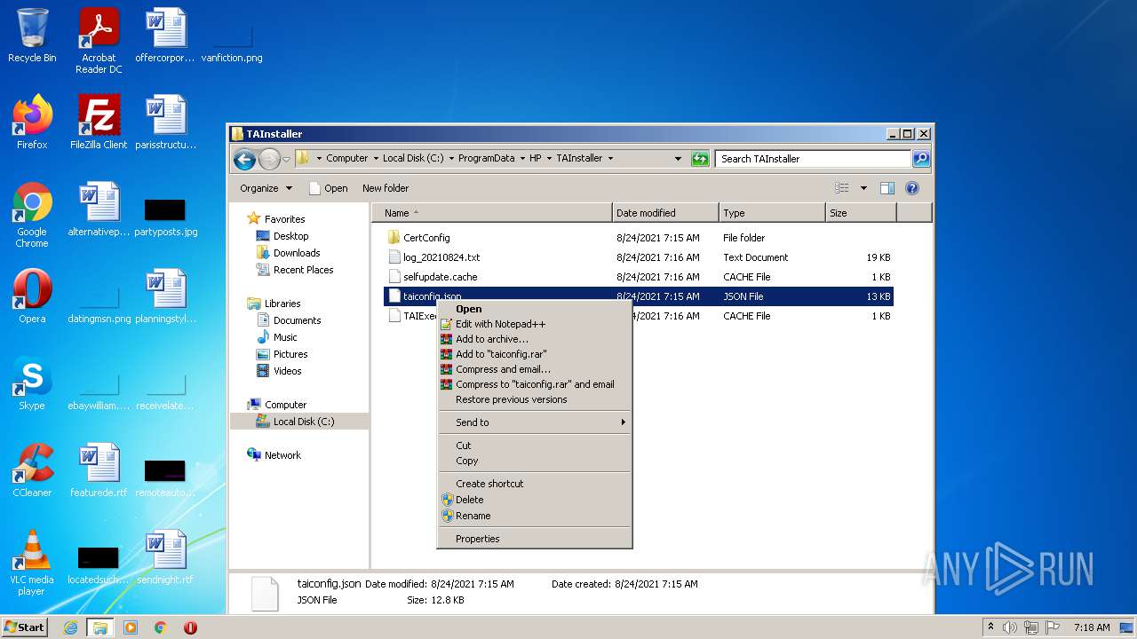Open the Organize dropdown menu
This screenshot has height=639, width=1137.
point(266,188)
